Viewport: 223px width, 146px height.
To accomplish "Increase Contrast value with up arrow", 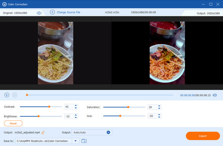I will [76, 106].
